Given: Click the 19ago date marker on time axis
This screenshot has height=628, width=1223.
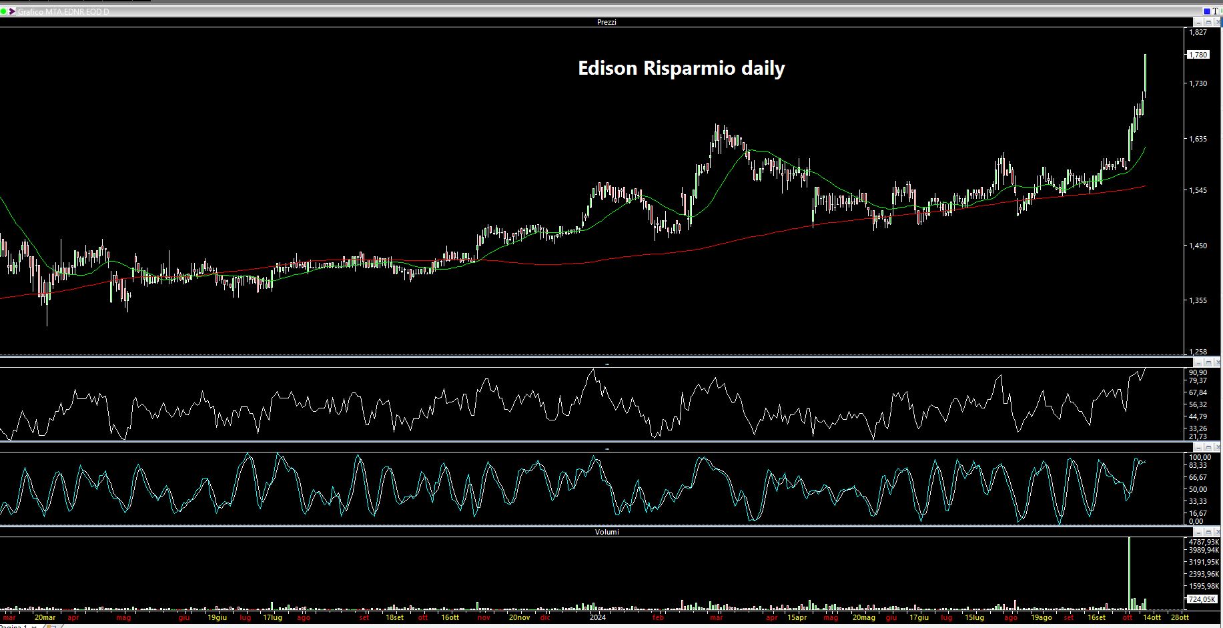Looking at the screenshot, I should click(x=1041, y=617).
